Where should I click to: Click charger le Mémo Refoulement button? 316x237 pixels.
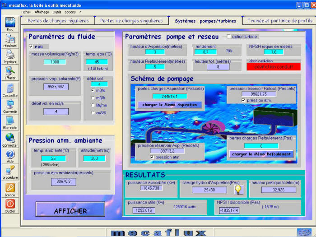click(261, 154)
